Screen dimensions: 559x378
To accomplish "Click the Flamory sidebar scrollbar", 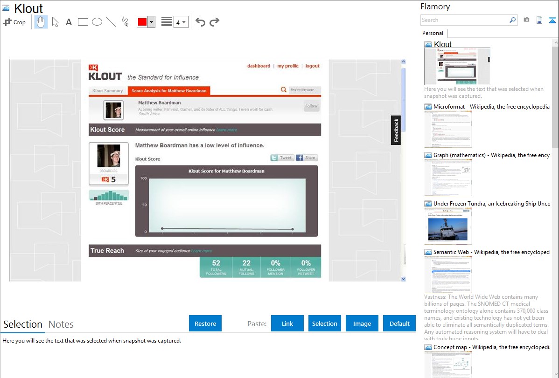I will pos(555,96).
